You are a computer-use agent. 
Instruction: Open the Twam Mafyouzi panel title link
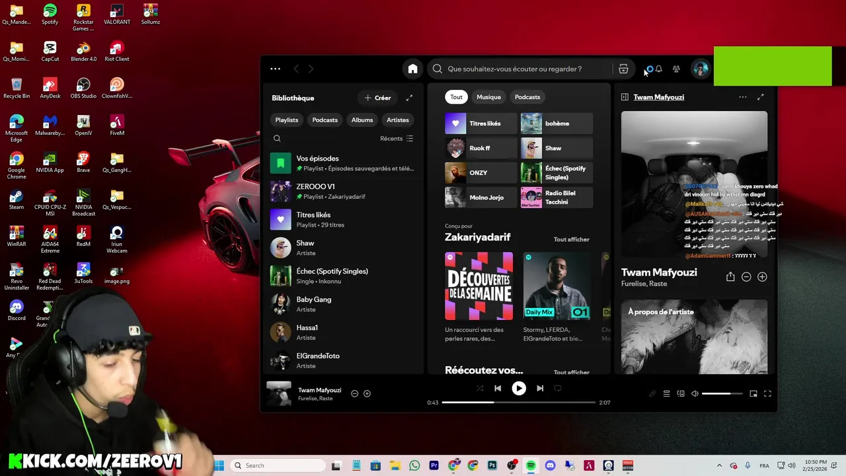click(659, 97)
